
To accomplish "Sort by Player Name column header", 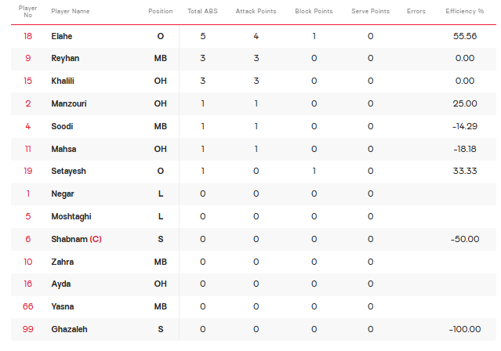I will pos(71,11).
